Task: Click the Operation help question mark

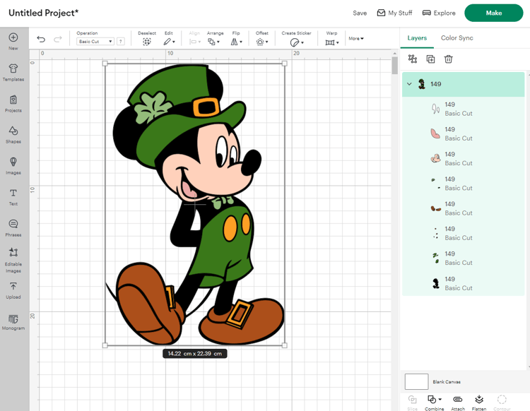Action: point(121,42)
